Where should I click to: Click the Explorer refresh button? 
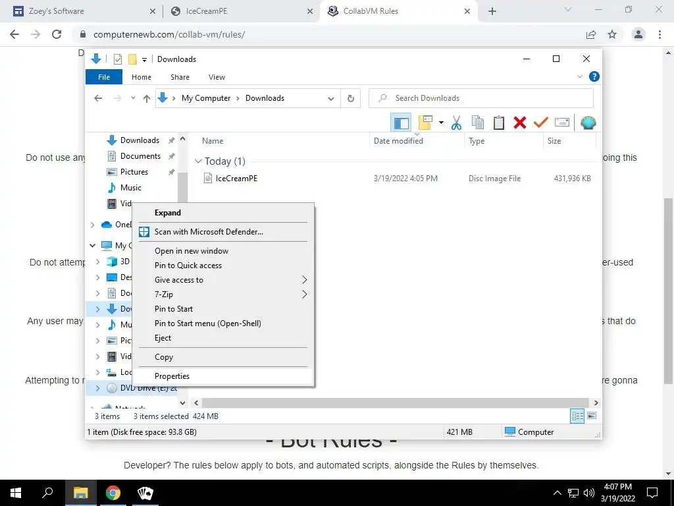351,99
